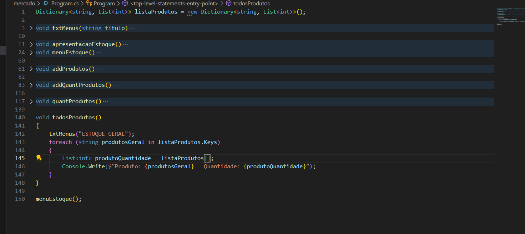The height and width of the screenshot is (234, 525).
Task: Click the lightbulb quick-fix icon on line 145
Action: tap(39, 158)
